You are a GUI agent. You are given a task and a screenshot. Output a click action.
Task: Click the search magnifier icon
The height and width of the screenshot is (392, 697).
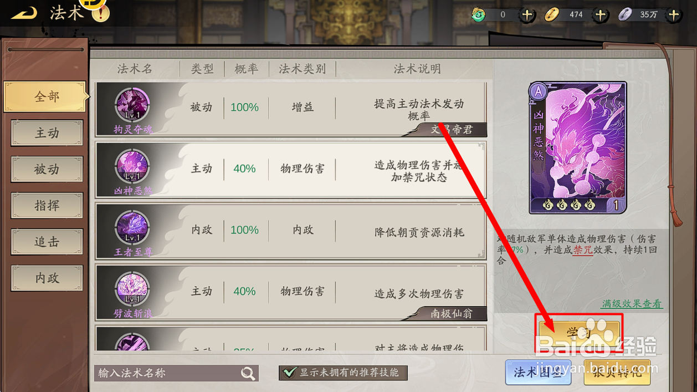pos(248,373)
